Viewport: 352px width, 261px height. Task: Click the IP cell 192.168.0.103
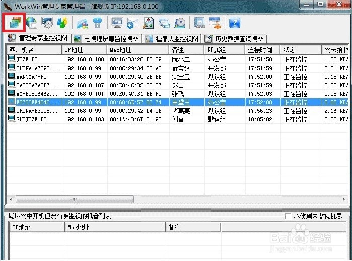click(85, 119)
